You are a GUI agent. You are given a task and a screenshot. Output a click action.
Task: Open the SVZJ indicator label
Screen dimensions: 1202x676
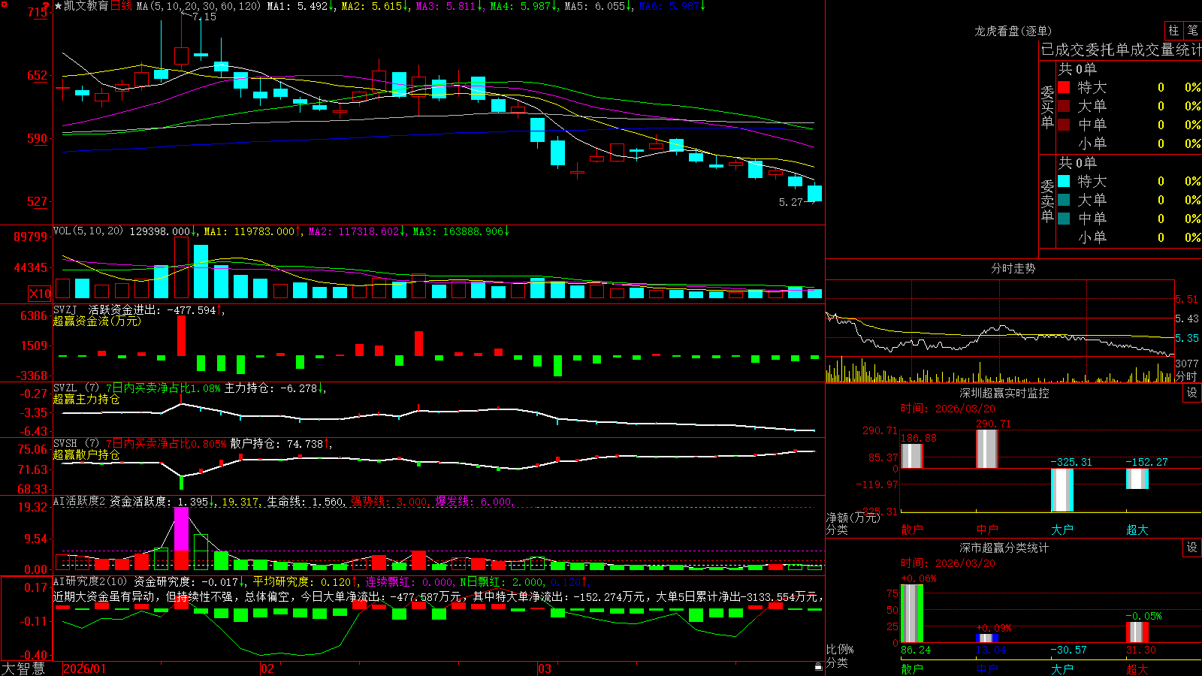click(65, 309)
